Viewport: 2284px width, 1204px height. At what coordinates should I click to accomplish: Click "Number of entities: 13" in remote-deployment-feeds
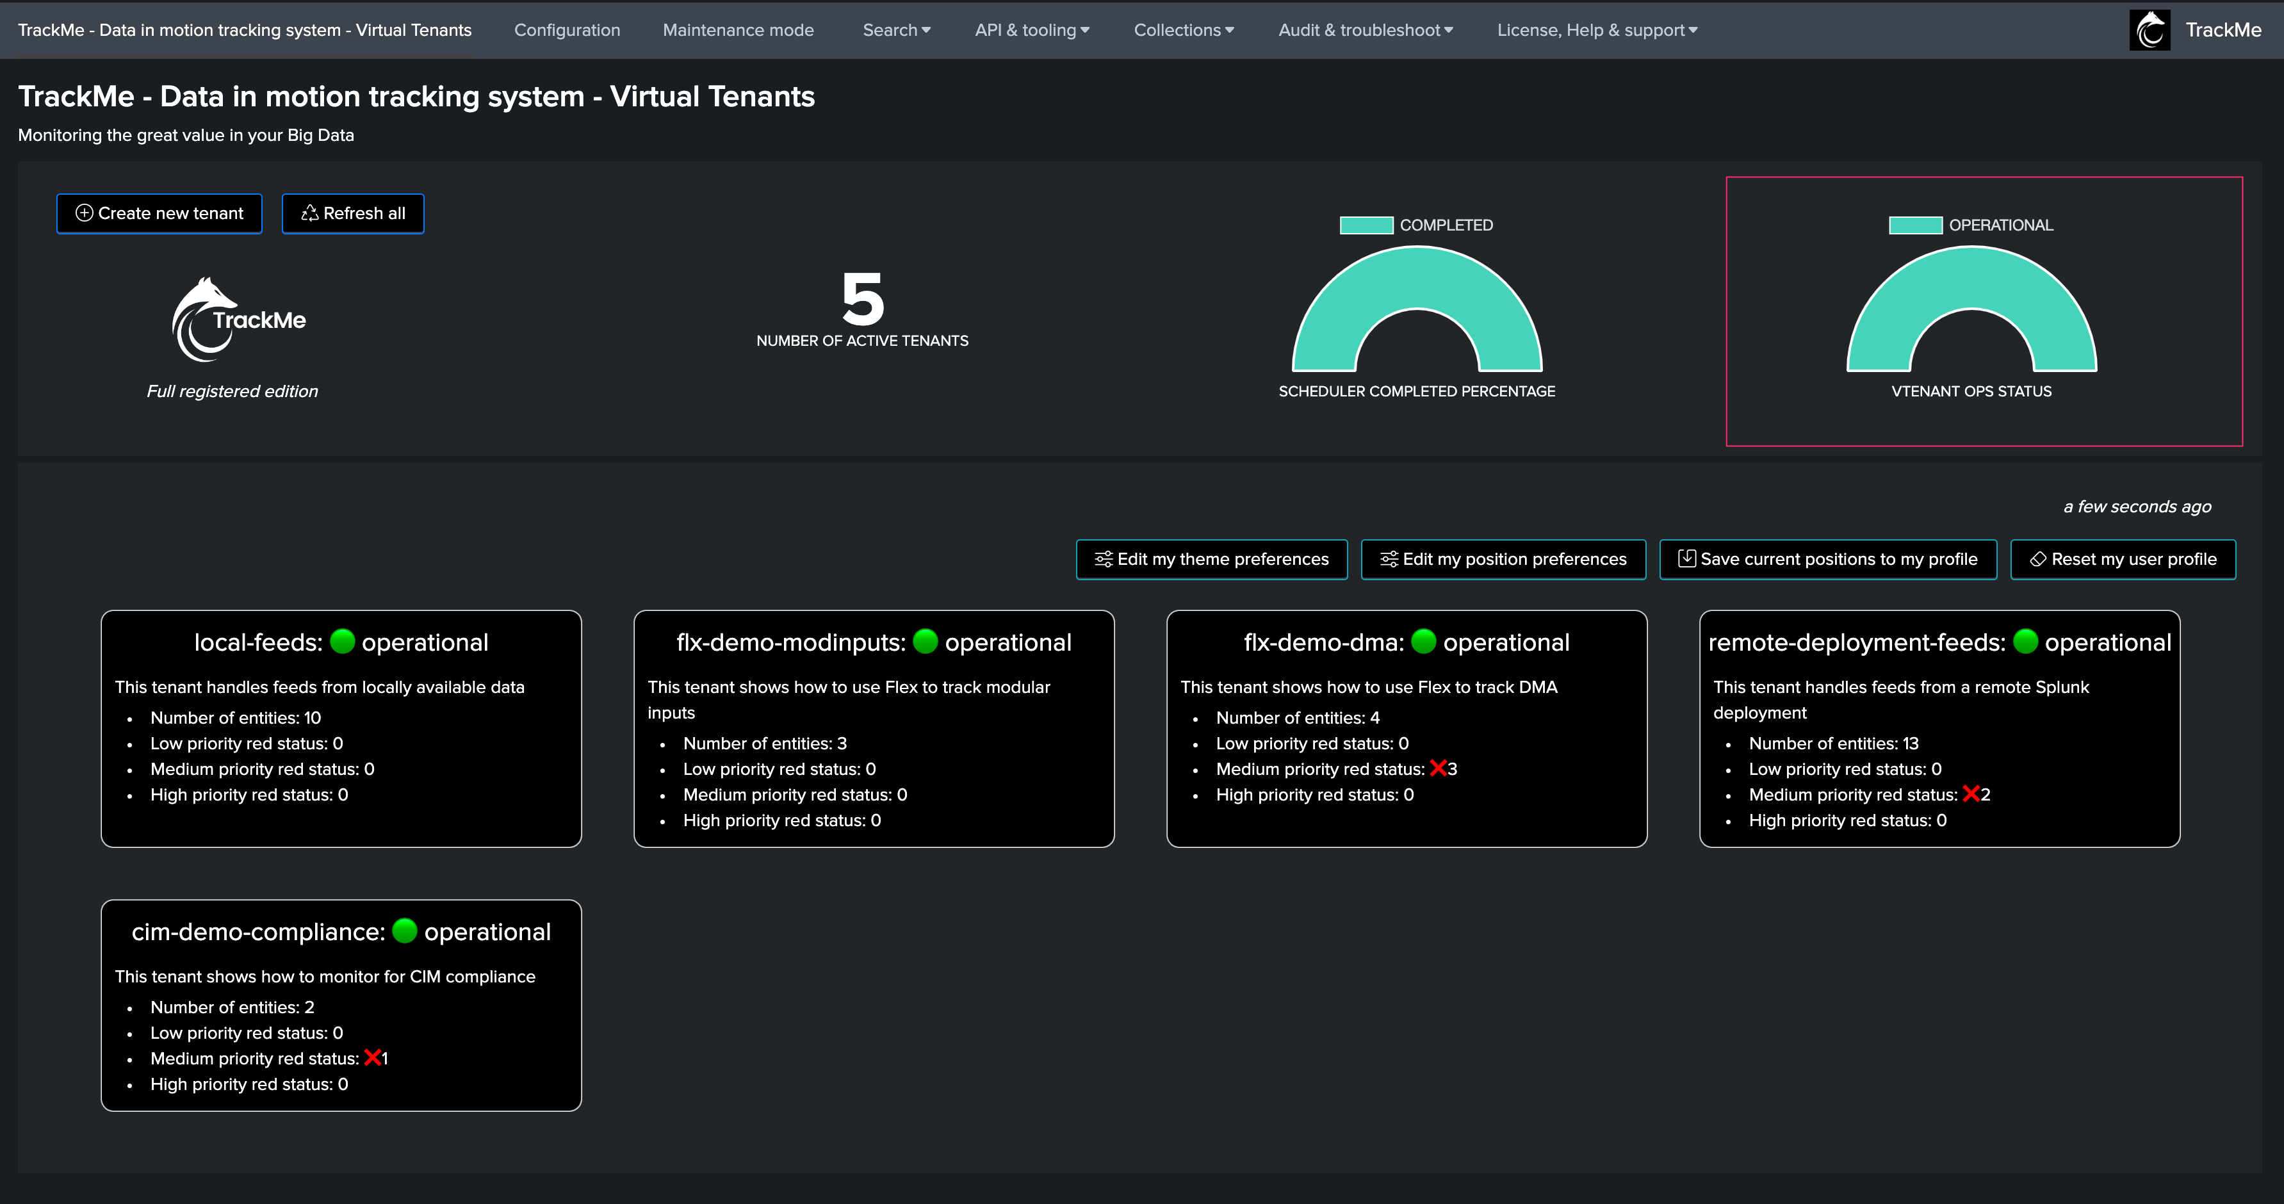tap(1834, 743)
